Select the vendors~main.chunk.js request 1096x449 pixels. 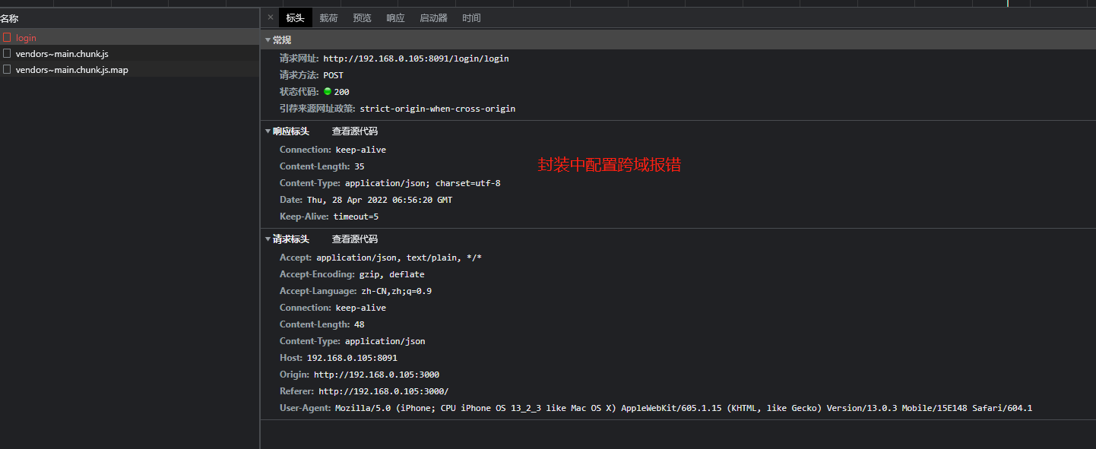point(129,54)
